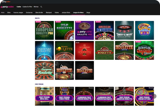Screen dimensions: 160x109
Task: Play European Roulette with green lettering
Action: pyautogui.click(x=44, y=70)
